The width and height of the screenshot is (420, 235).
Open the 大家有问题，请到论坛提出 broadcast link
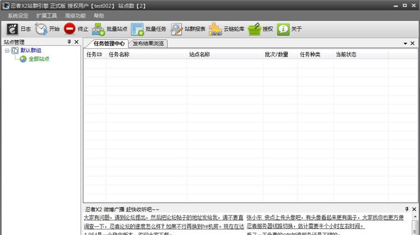tap(164, 218)
